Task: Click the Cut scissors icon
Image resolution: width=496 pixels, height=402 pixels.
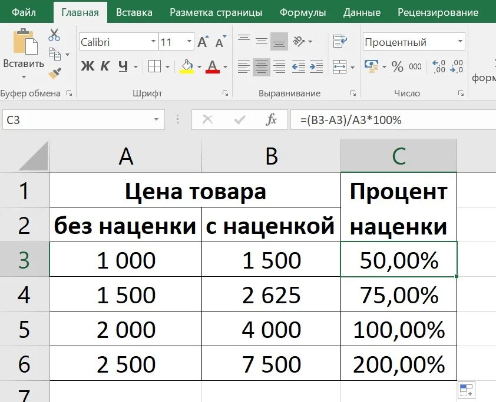Action: point(54,35)
